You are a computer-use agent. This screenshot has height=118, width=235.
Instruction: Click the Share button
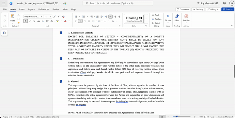228,9
